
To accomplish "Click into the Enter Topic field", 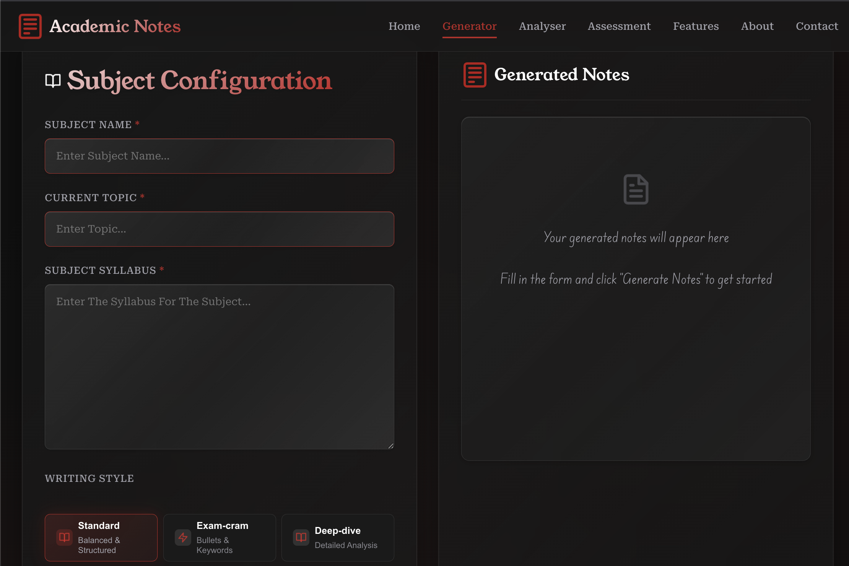I will pos(219,229).
